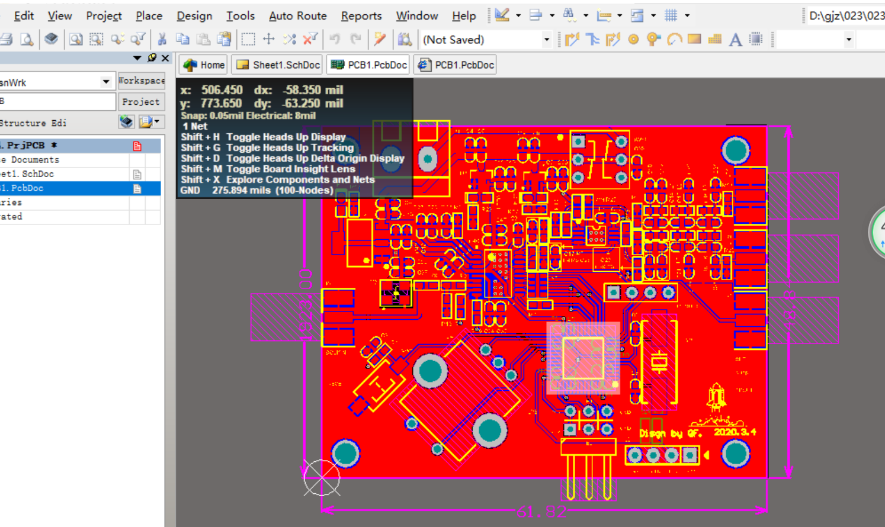Select Interactively Route Connections tool
The width and height of the screenshot is (885, 527).
click(x=572, y=40)
